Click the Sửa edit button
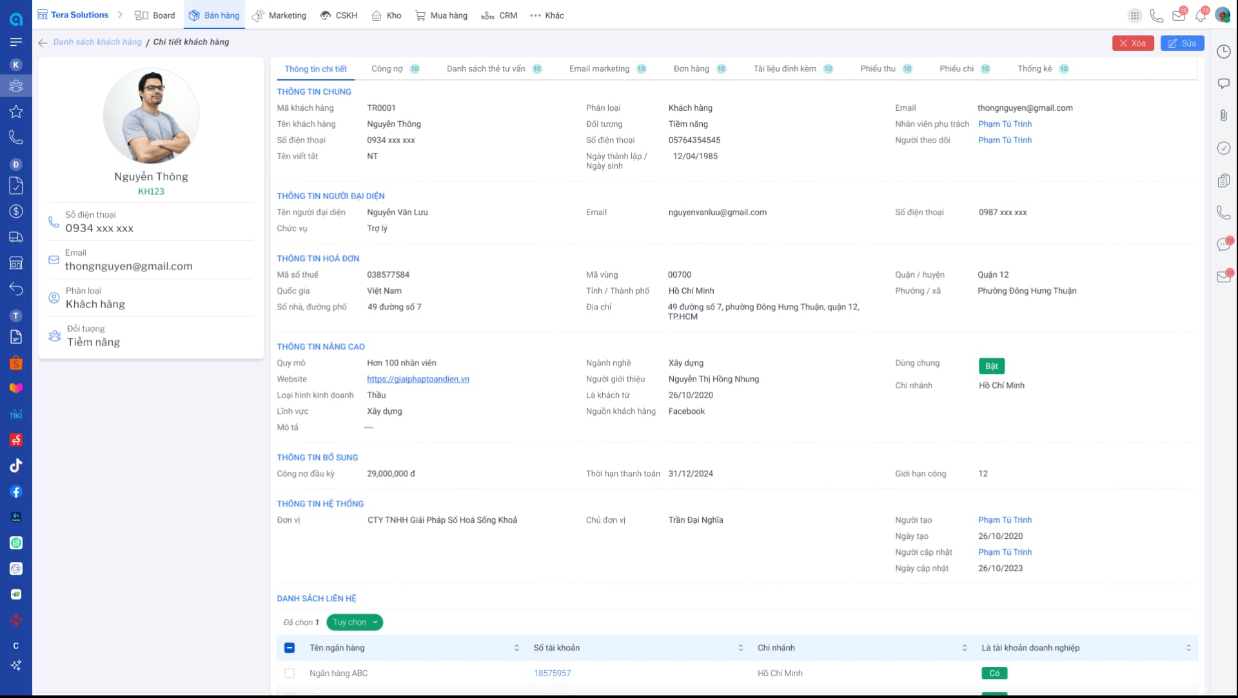The width and height of the screenshot is (1238, 698). pyautogui.click(x=1182, y=43)
